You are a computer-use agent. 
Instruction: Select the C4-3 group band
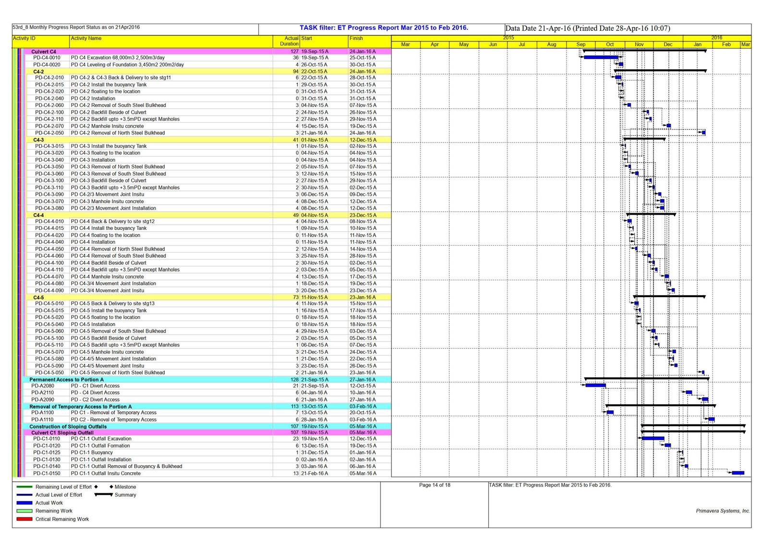(208, 140)
